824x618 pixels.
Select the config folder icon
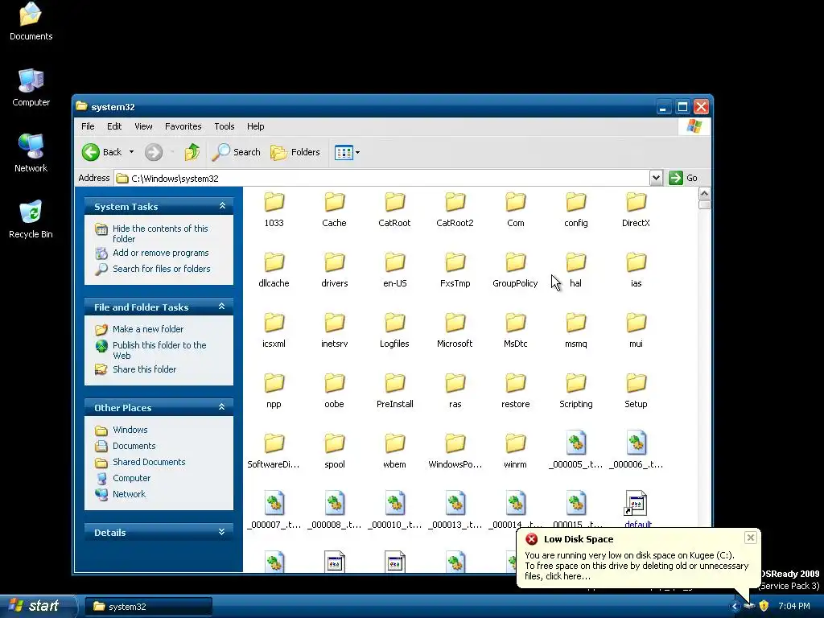pyautogui.click(x=576, y=202)
